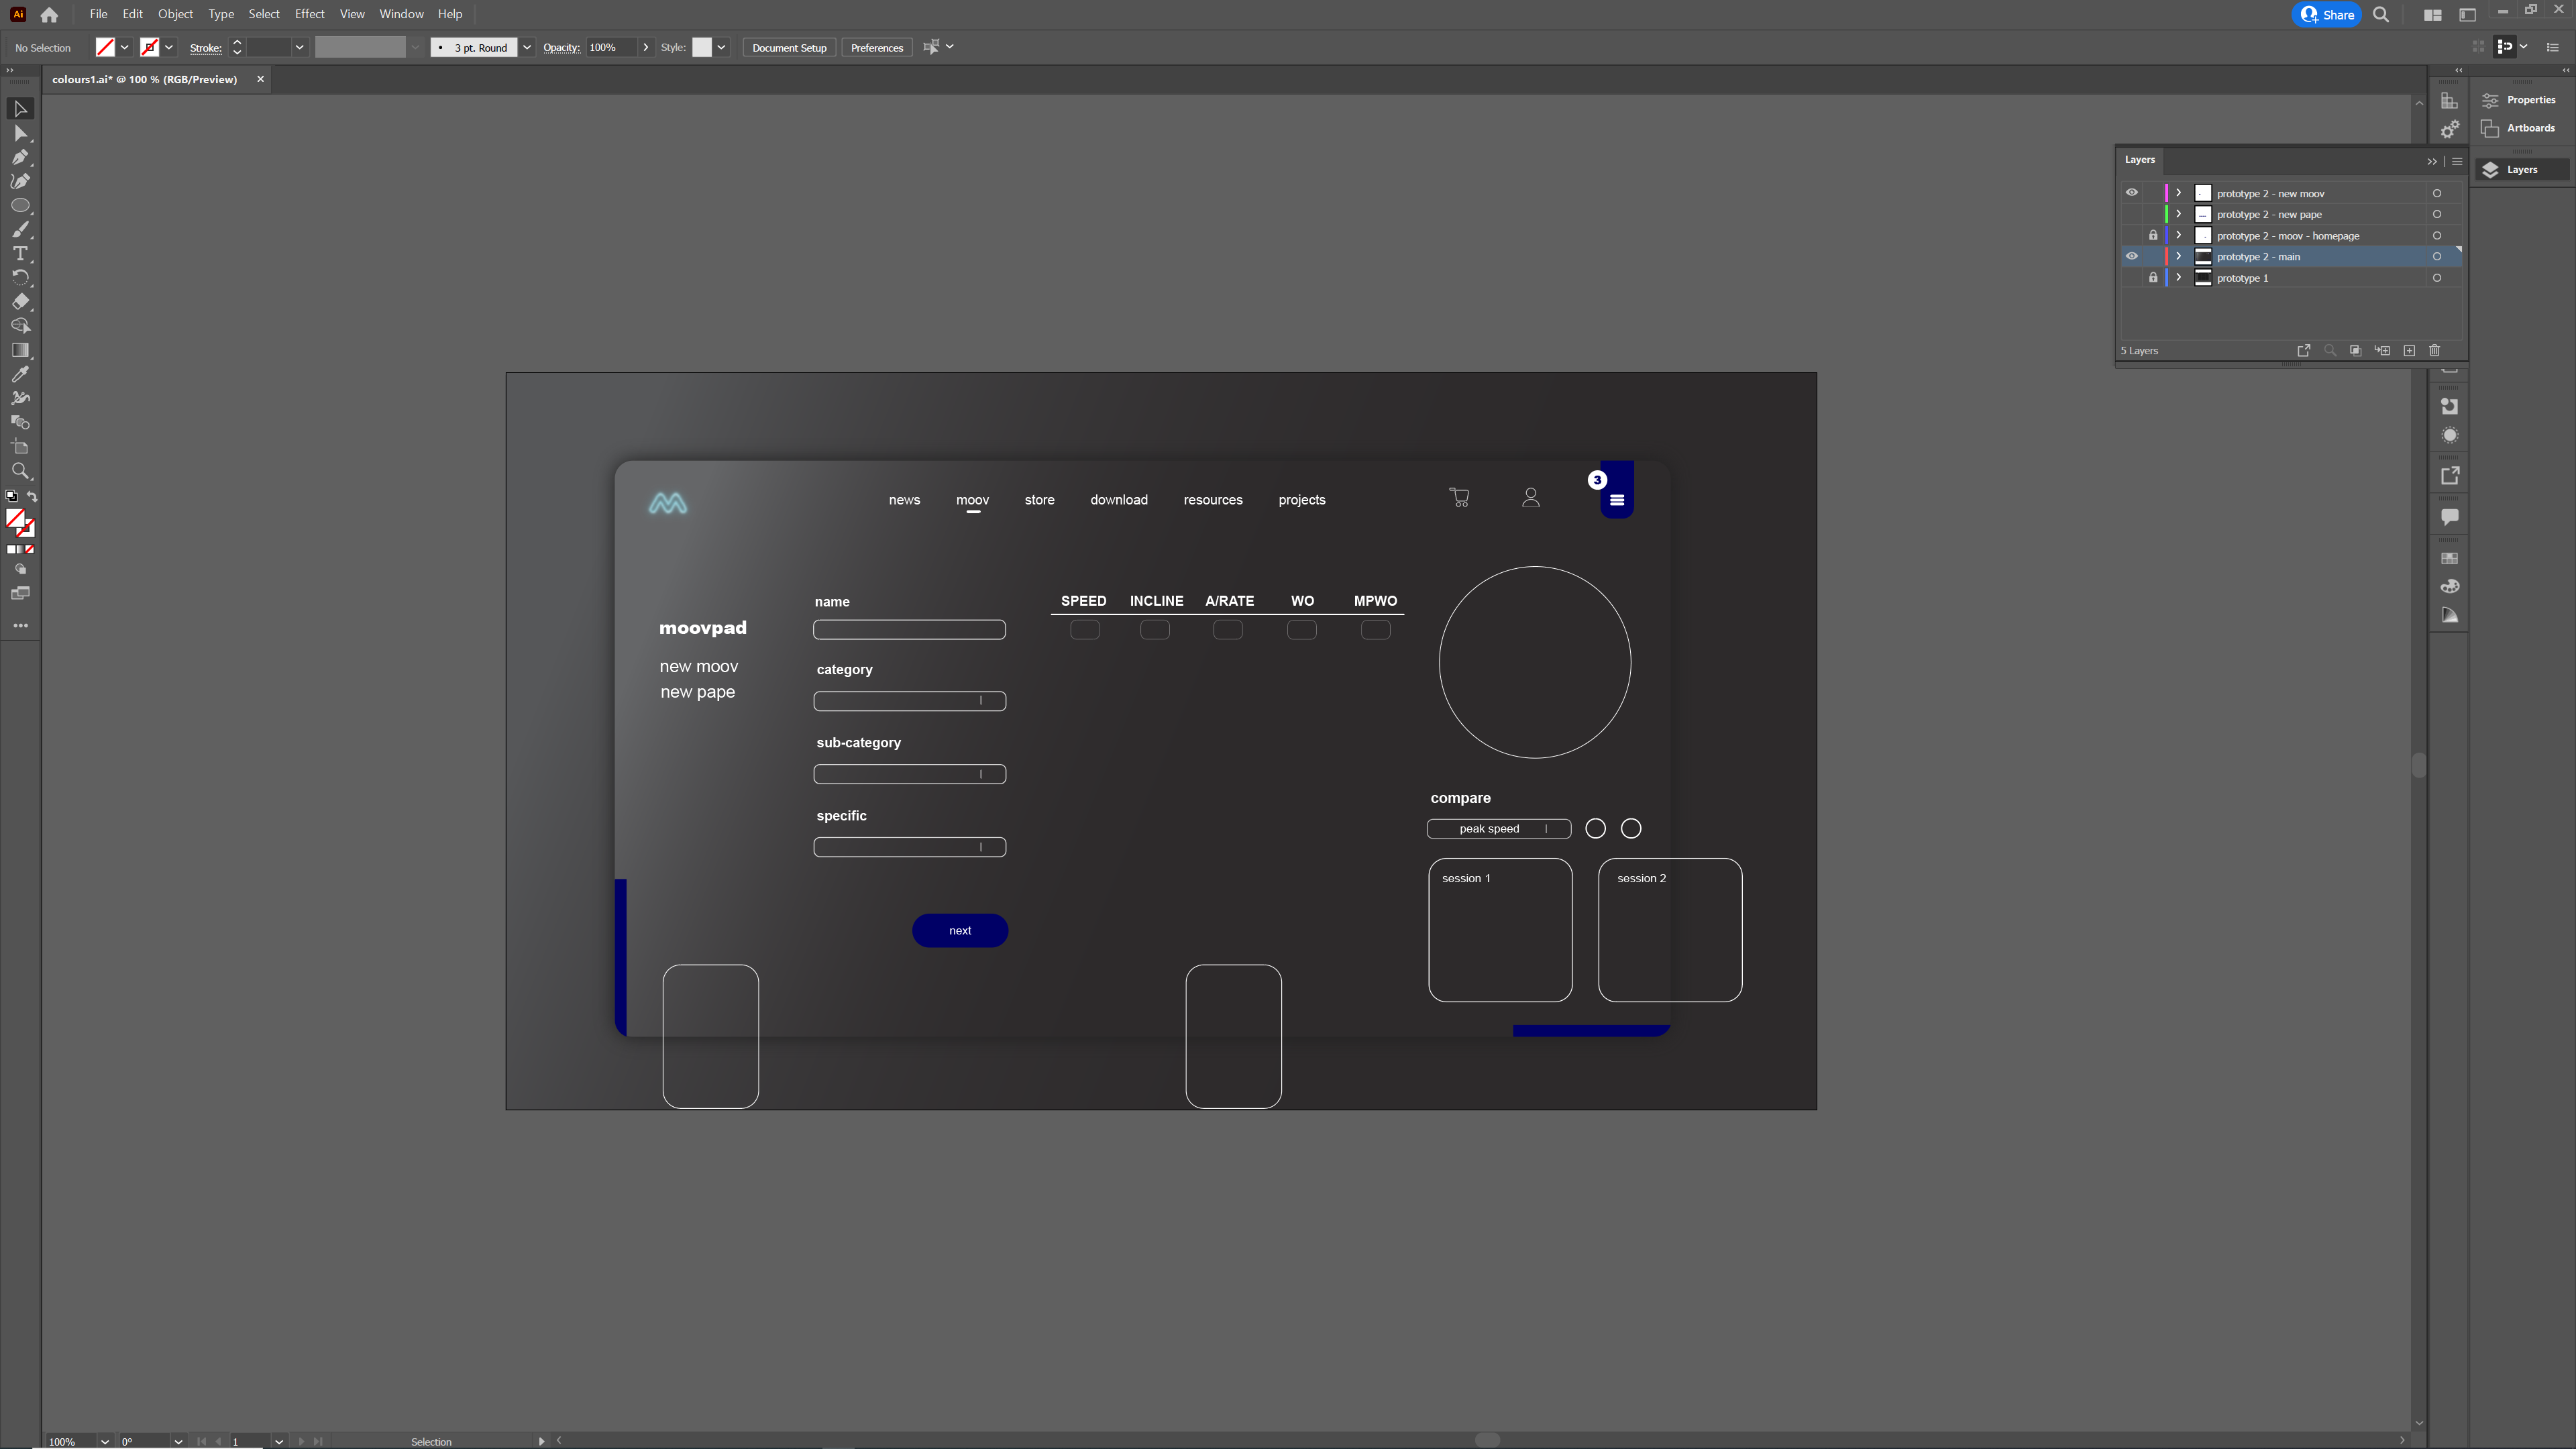Lock the prototype 2 - new pape layer
Screen dimensions: 2576x1449
click(x=2153, y=215)
